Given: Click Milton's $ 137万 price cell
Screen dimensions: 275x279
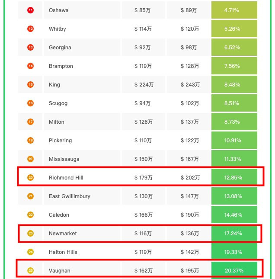Looking at the screenshot, I should point(190,122).
